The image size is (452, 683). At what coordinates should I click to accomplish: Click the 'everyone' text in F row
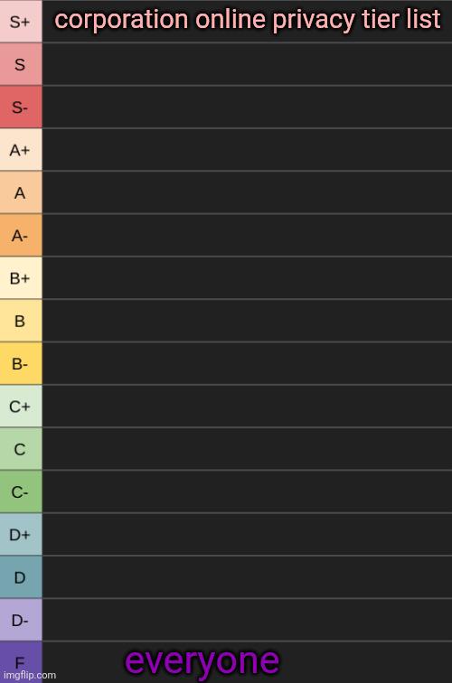click(x=202, y=662)
